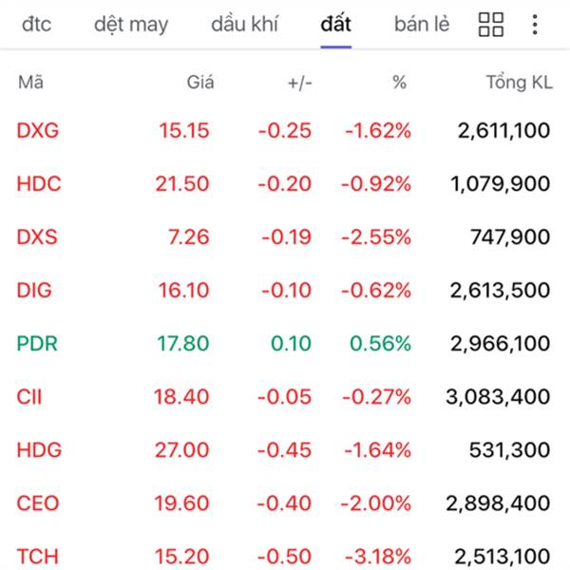Viewport: 570px width, 570px height.
Task: Open the dầu khí tab
Action: tap(246, 24)
